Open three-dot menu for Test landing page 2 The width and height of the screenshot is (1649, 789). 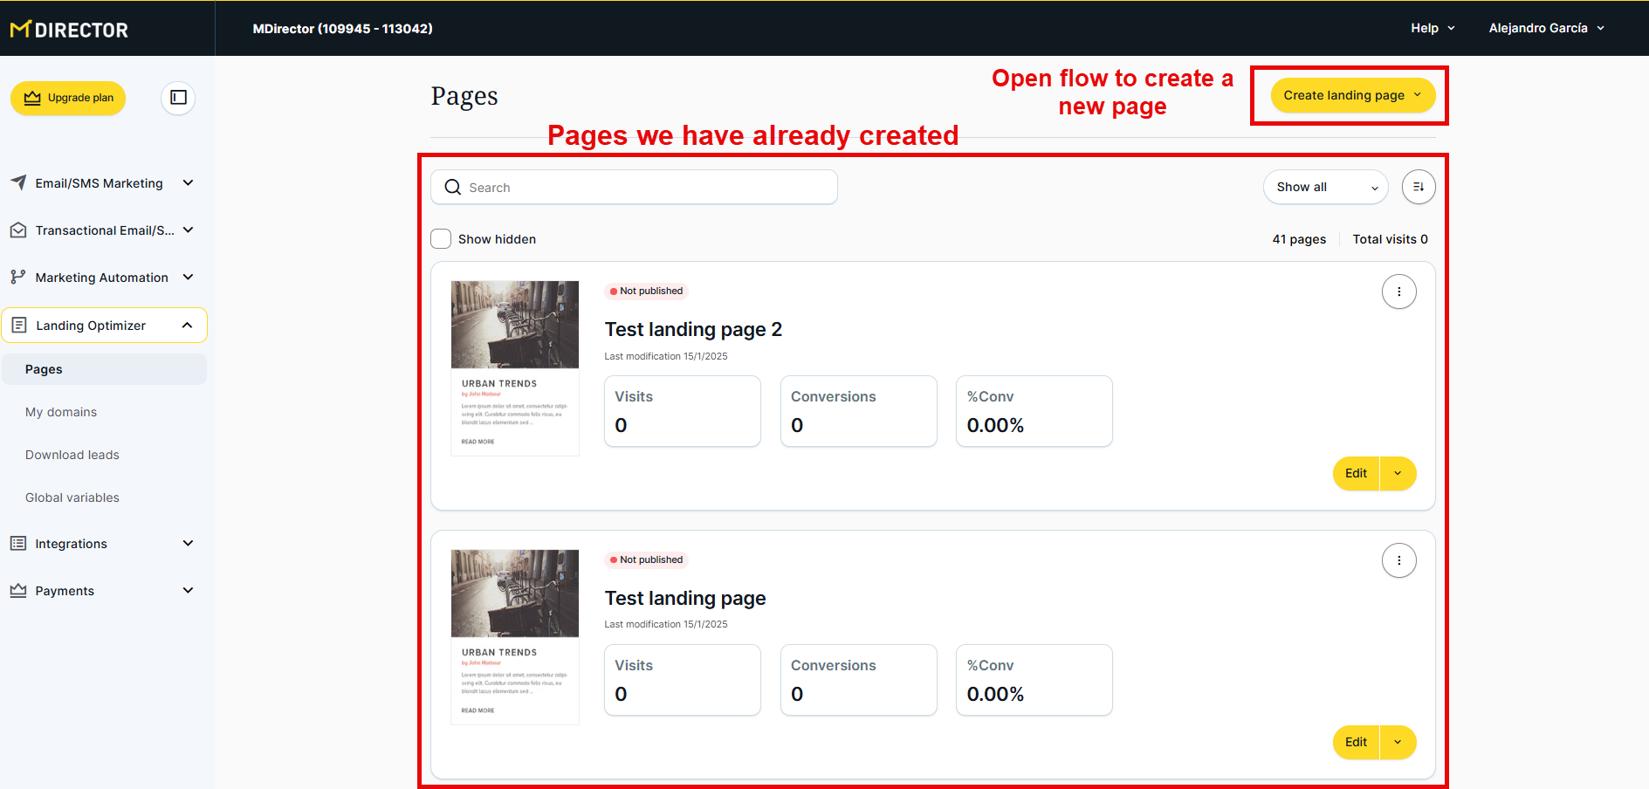point(1398,292)
